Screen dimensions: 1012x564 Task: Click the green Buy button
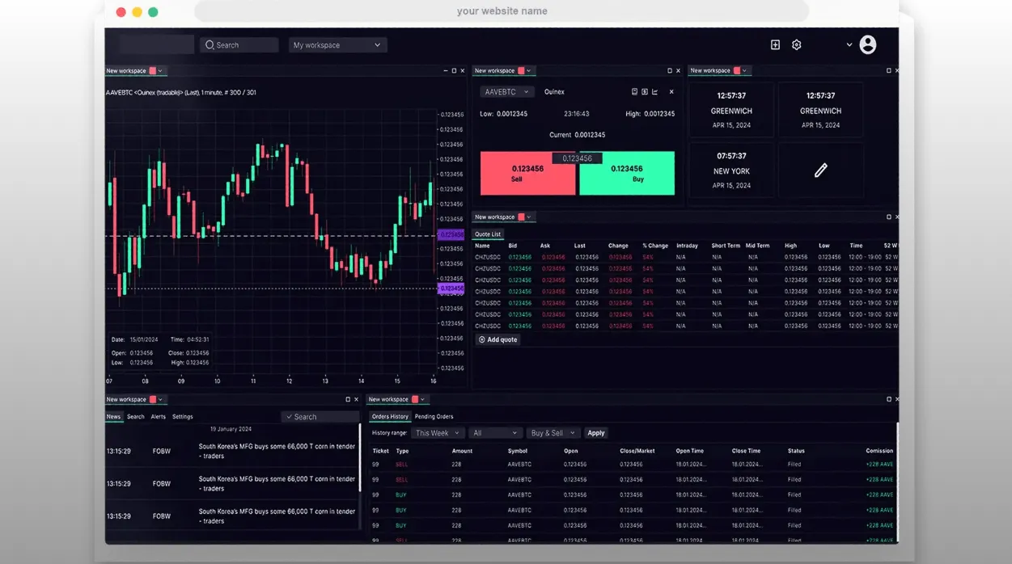[x=627, y=174]
